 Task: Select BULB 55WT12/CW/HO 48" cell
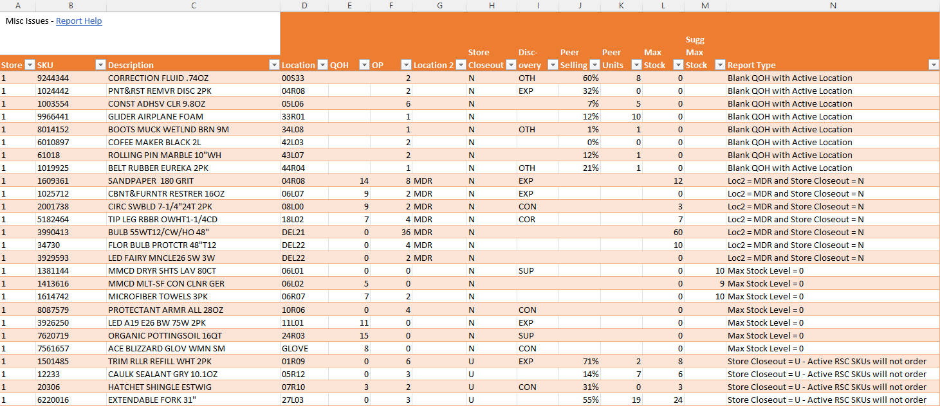pos(193,232)
